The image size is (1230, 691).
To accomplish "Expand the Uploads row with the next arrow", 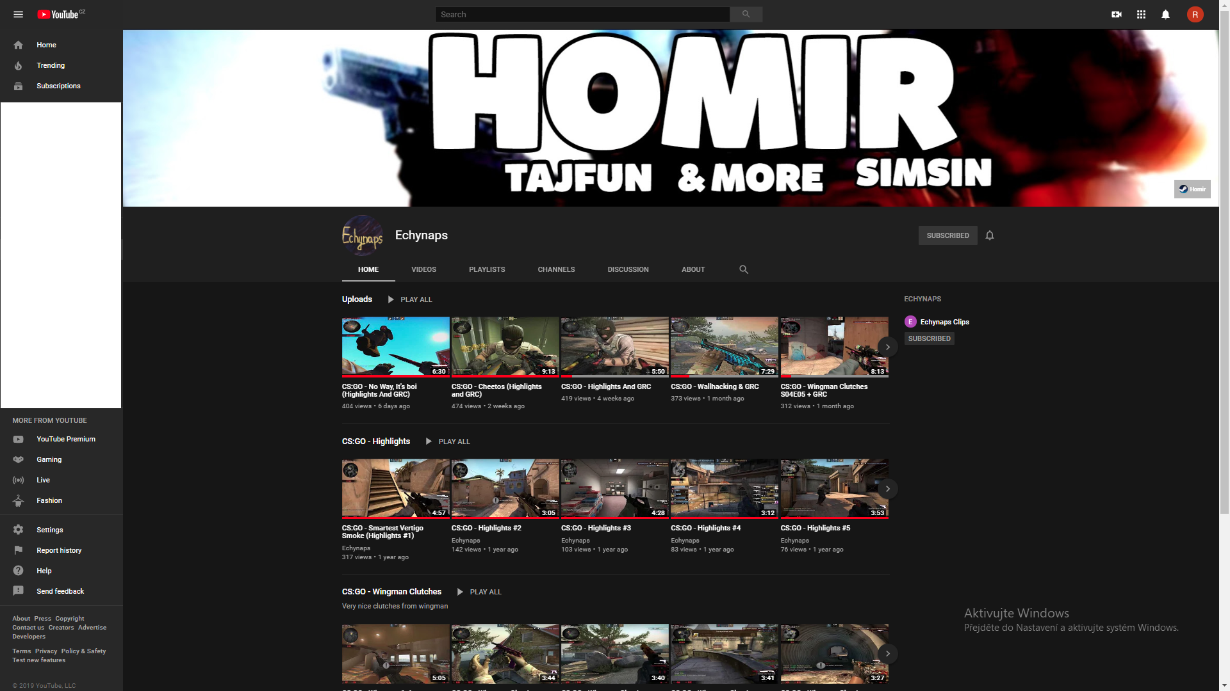I will click(x=887, y=347).
